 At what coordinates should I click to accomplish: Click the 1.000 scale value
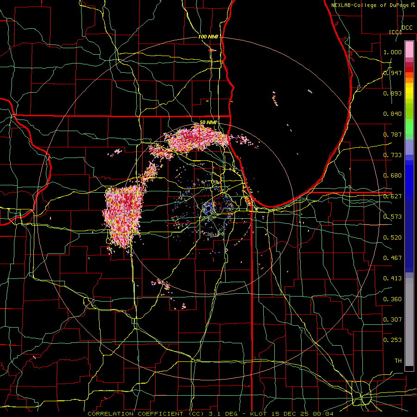click(x=392, y=52)
